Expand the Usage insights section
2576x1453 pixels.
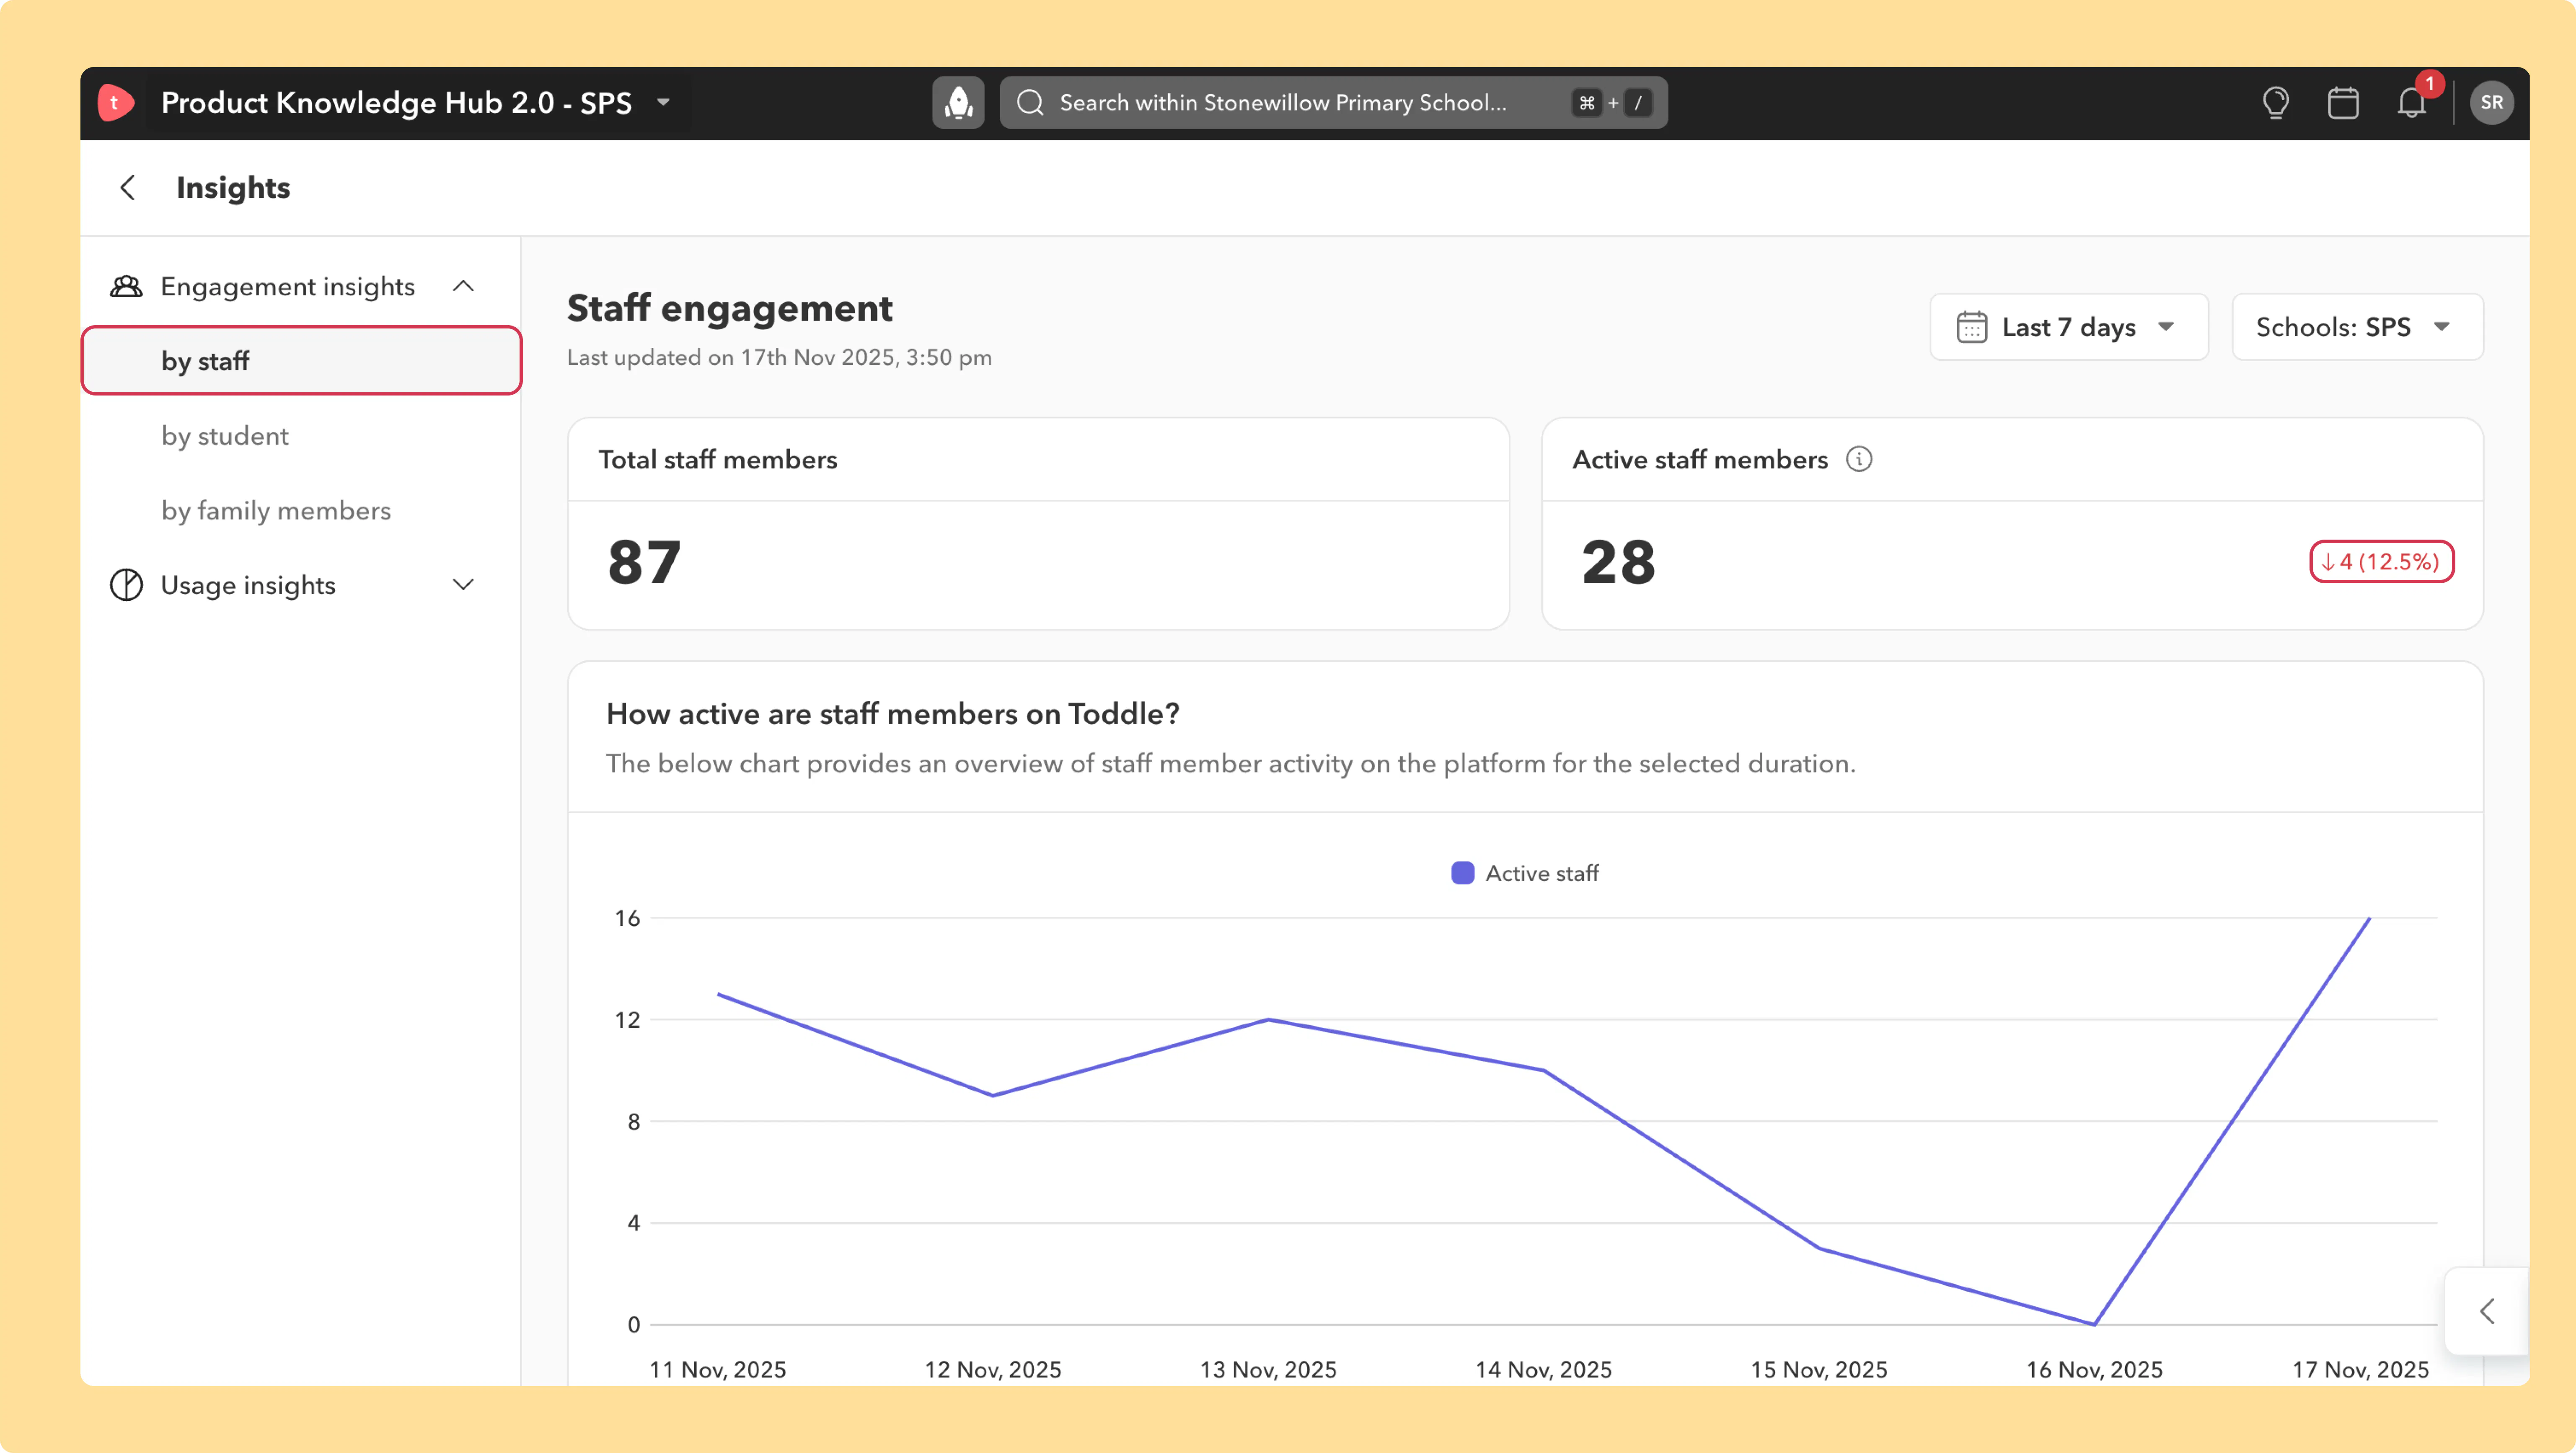463,585
